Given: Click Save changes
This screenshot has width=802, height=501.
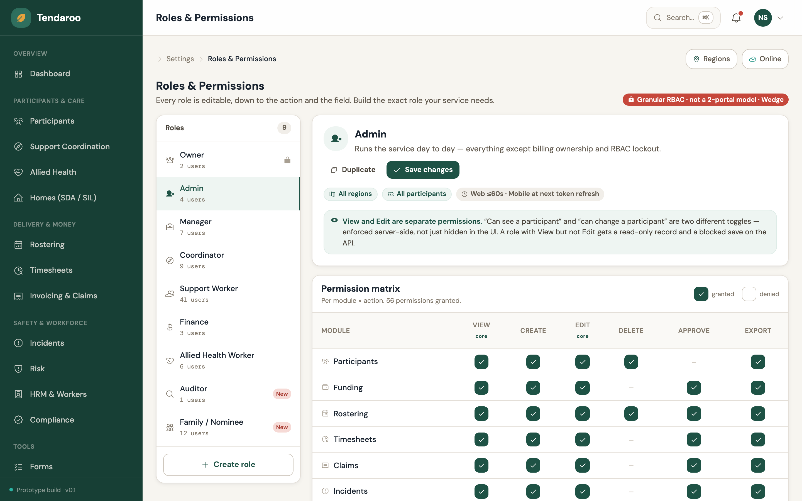Looking at the screenshot, I should (422, 170).
